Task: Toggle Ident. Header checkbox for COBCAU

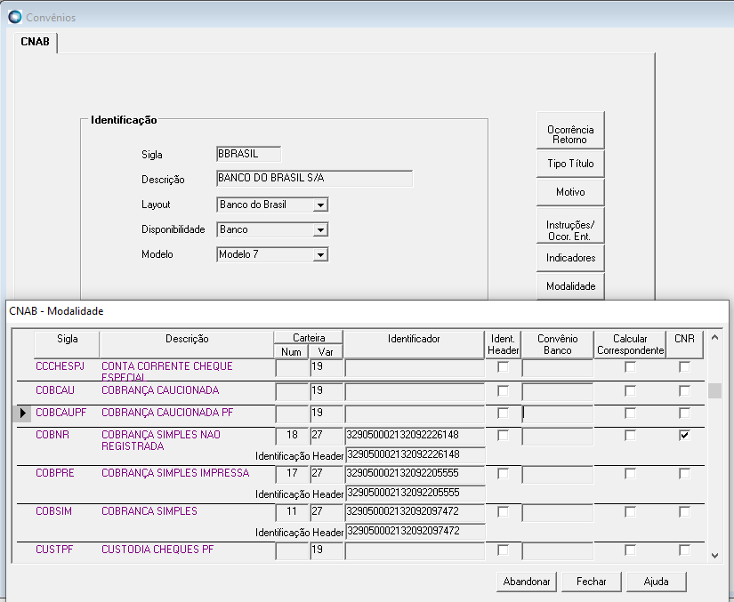Action: point(503,390)
